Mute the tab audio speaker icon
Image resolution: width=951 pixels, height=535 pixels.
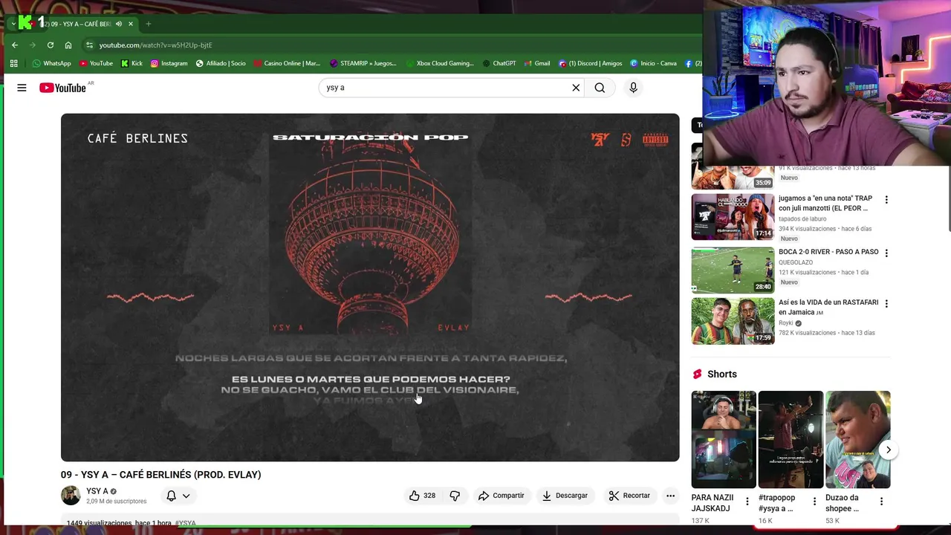tap(119, 24)
